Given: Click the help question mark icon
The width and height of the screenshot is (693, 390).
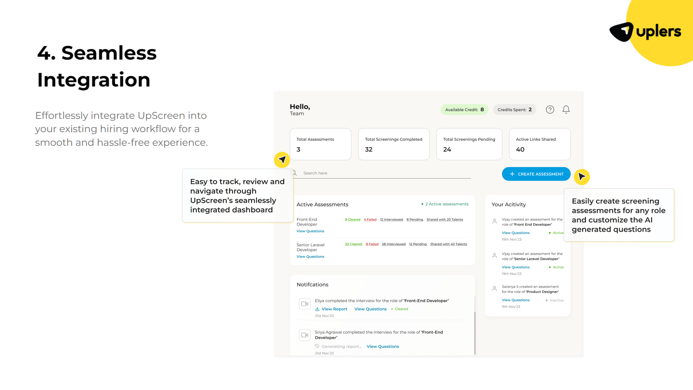Looking at the screenshot, I should [x=550, y=110].
